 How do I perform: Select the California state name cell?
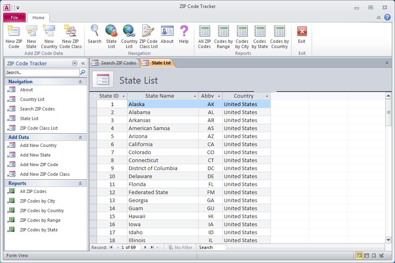coord(163,144)
